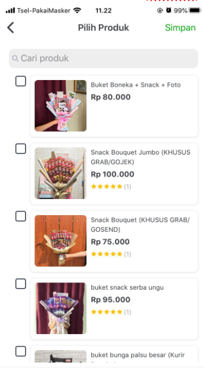This screenshot has height=368, width=204.
Task: Open the buket snack serba ungu image
Action: tap(61, 308)
